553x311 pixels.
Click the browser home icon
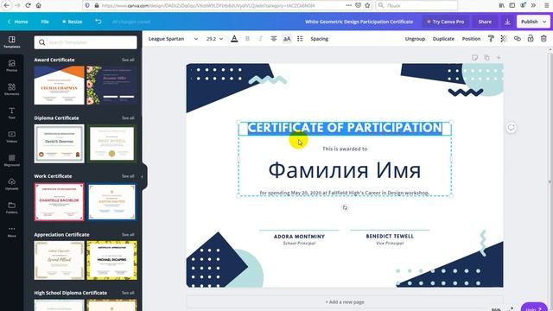(39, 5)
